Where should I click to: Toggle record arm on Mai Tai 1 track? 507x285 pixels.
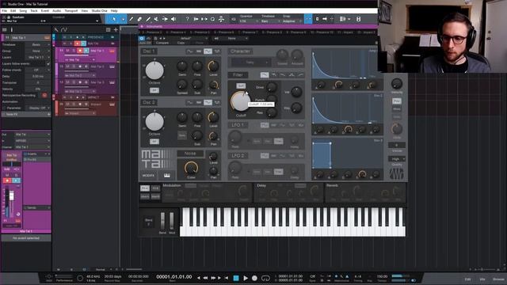80,51
